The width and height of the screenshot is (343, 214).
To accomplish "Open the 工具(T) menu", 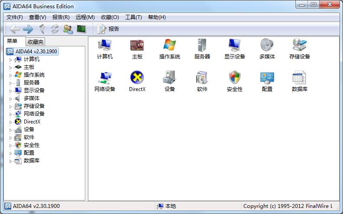I will point(133,17).
